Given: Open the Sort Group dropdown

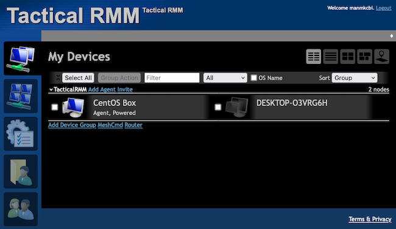Looking at the screenshot, I should [355, 78].
